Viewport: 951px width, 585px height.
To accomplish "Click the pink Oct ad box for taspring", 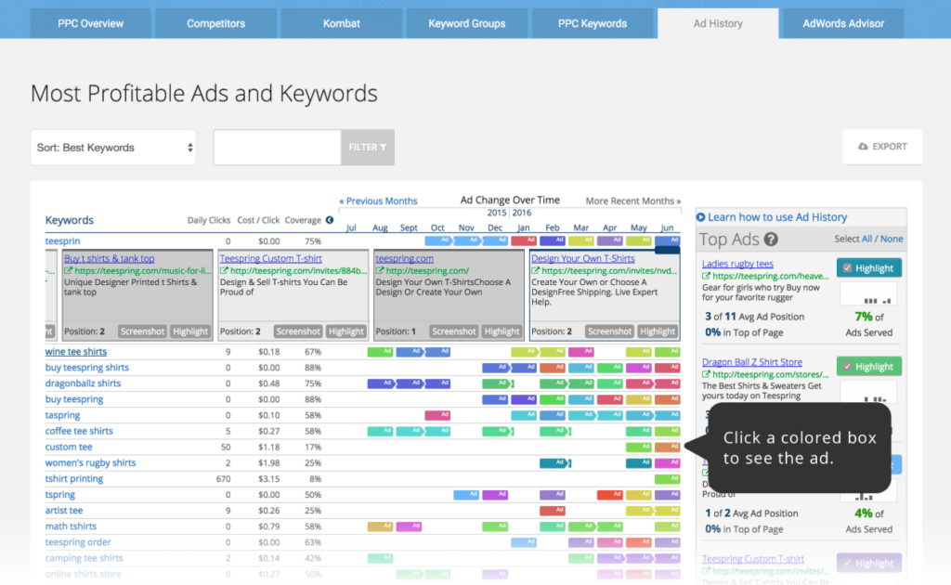I will click(437, 415).
